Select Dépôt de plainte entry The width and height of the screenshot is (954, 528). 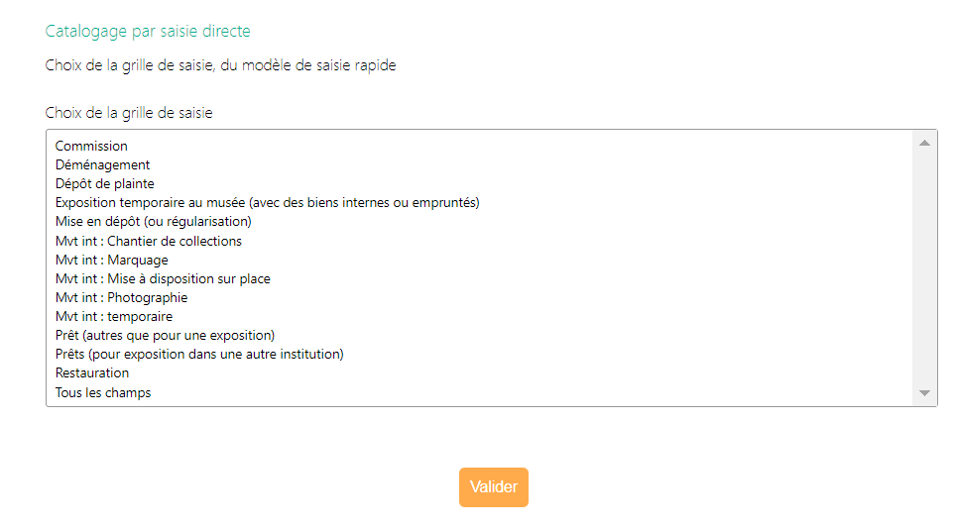(x=105, y=183)
